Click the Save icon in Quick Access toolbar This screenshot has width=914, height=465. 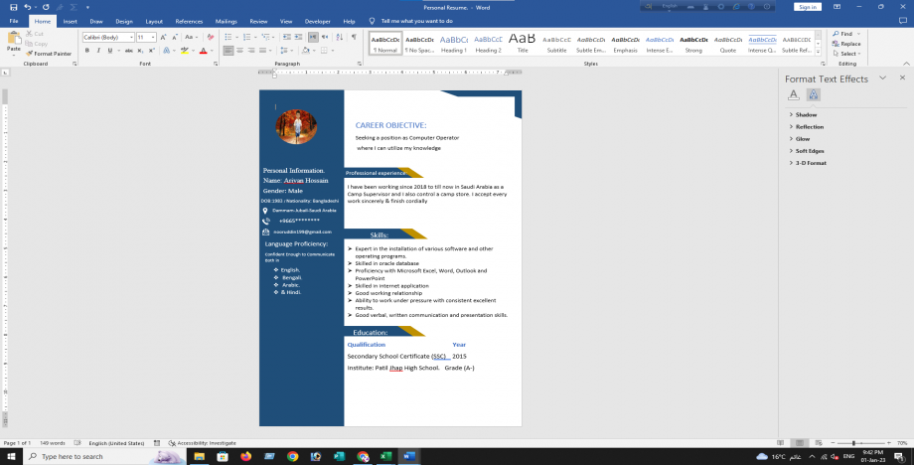(x=13, y=7)
